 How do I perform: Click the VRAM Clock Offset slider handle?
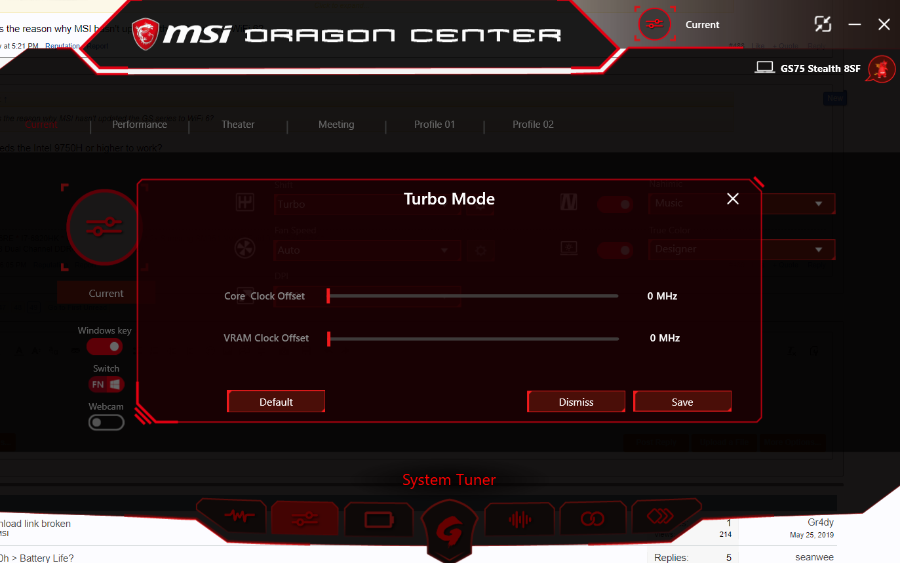328,338
